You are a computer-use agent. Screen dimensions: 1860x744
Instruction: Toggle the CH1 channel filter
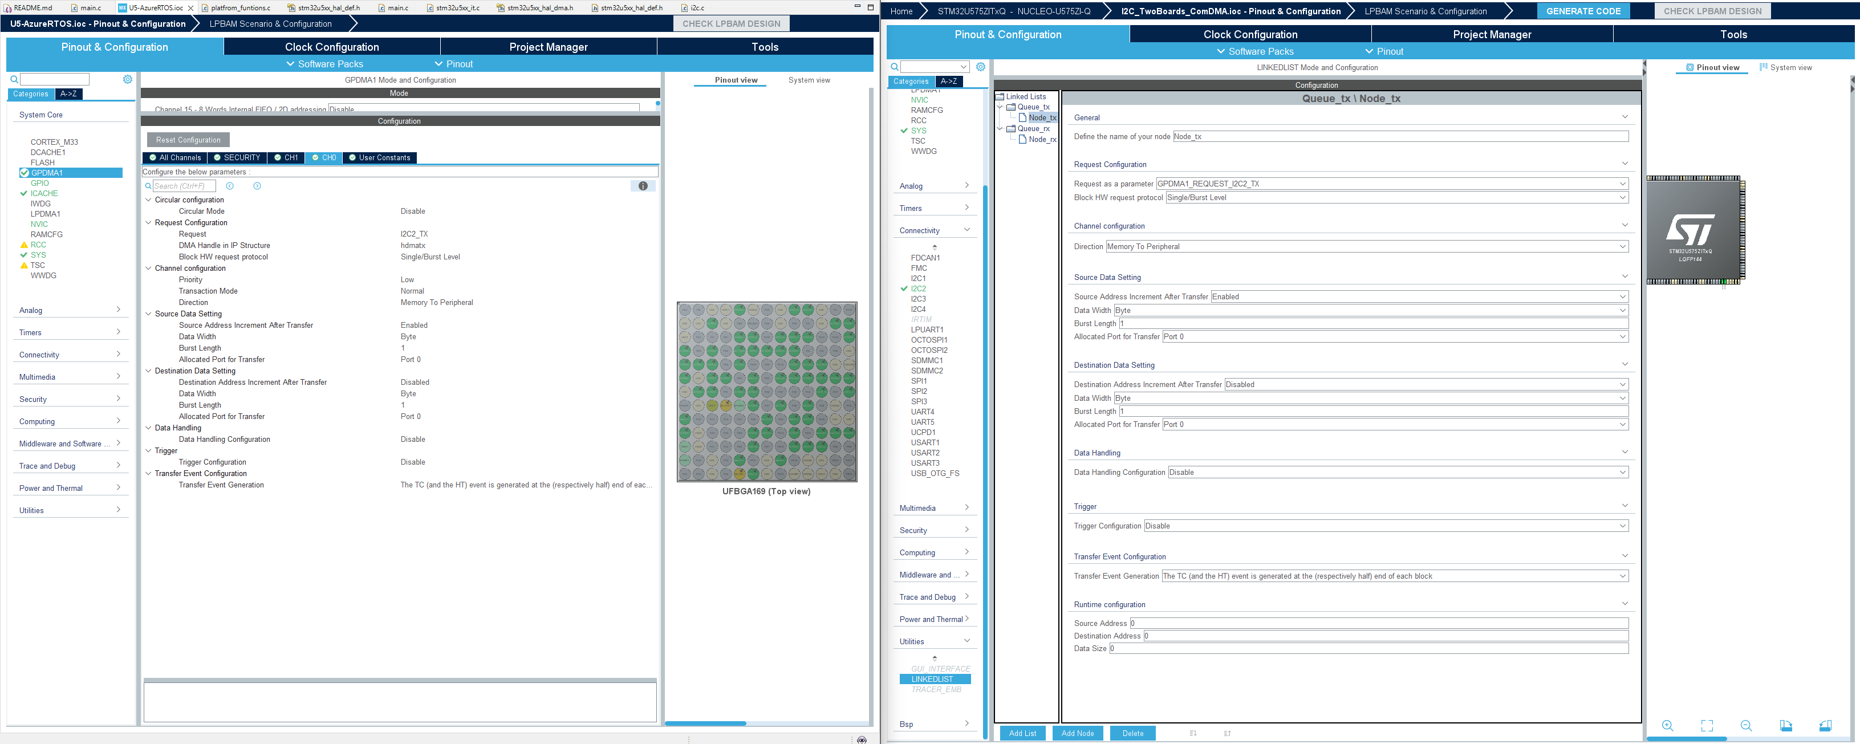point(286,157)
